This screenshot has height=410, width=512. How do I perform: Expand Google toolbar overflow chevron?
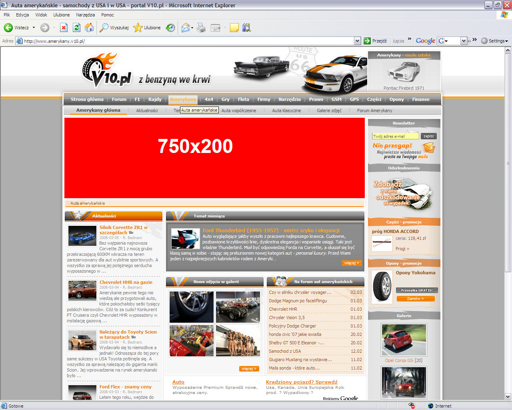pos(474,39)
